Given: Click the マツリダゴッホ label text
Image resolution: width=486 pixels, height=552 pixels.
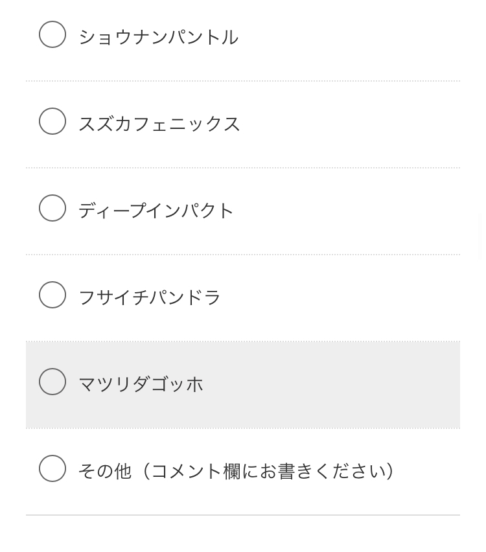Looking at the screenshot, I should pyautogui.click(x=141, y=385).
